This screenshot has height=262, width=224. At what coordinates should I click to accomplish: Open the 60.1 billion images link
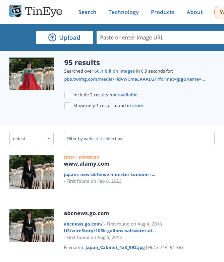pos(114,71)
